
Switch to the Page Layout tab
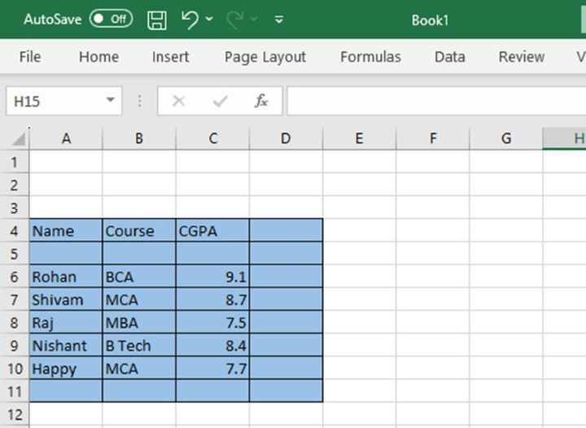[265, 57]
